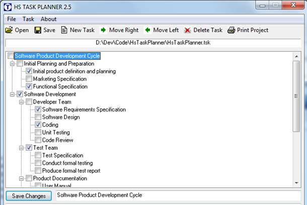Click the Delete Task toolbar label
This screenshot has width=307, height=205.
click(208, 30)
